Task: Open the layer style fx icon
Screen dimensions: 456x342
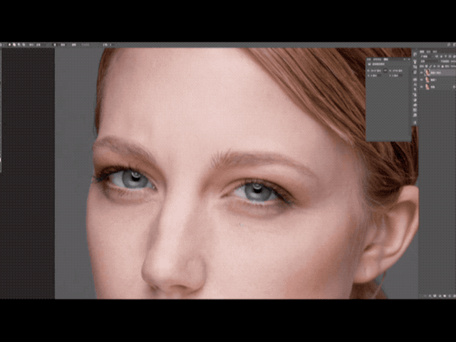Action: (430, 296)
